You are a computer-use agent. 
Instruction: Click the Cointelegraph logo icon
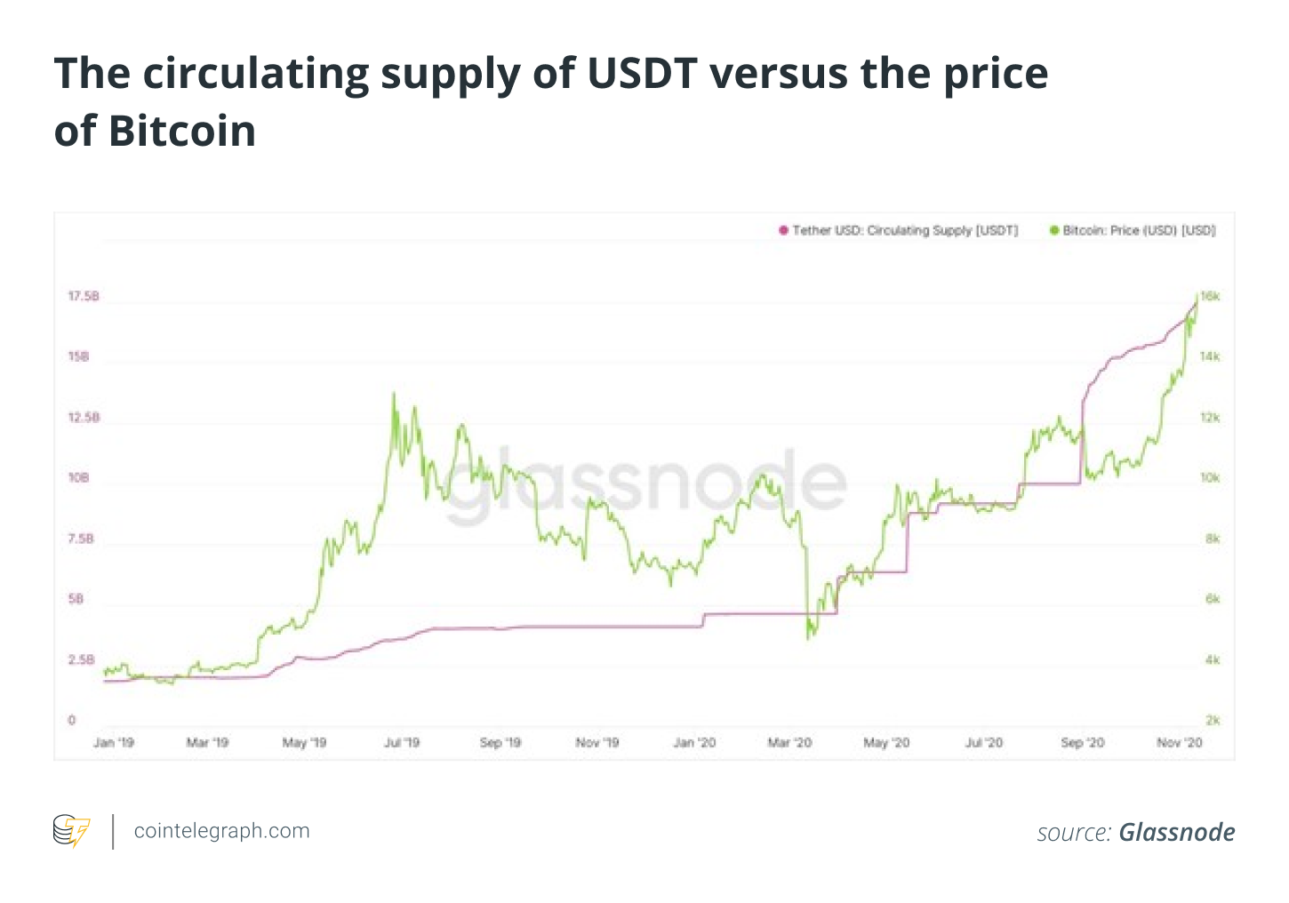(71, 831)
